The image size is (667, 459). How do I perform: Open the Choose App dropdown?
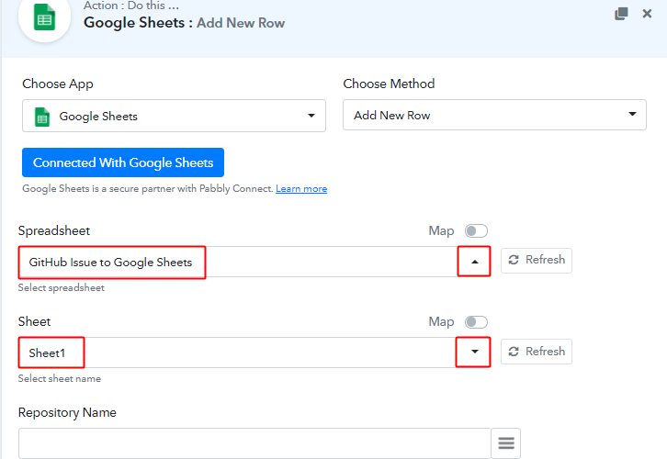[174, 116]
